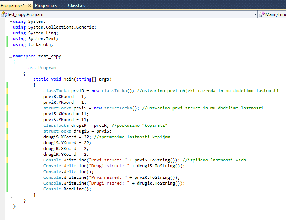Open the Main(string members dropdown
286x220 pixels.
pos(275,14)
